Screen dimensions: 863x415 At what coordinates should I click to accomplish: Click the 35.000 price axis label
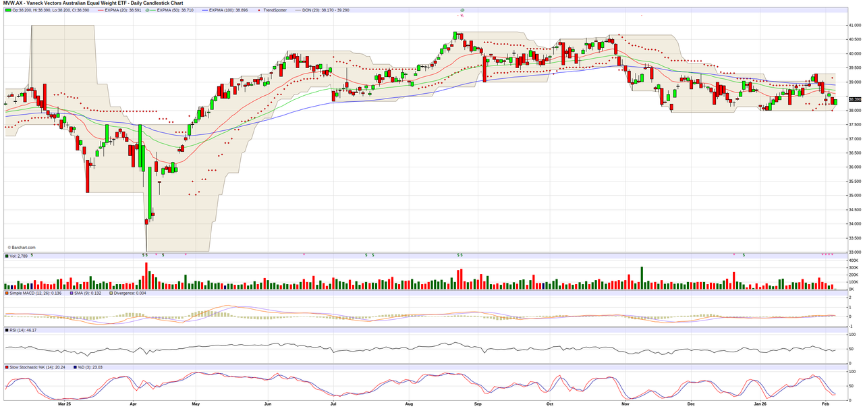(854, 195)
